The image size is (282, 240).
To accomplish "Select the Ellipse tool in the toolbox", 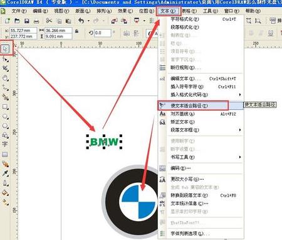I will [x=5, y=116].
